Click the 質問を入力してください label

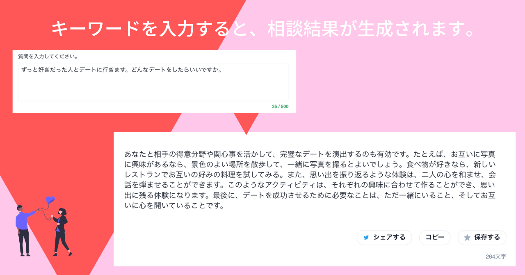(x=48, y=56)
